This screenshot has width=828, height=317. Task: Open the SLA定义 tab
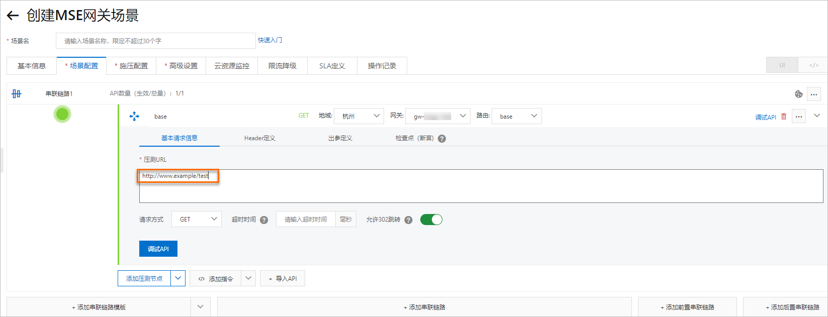point(332,66)
